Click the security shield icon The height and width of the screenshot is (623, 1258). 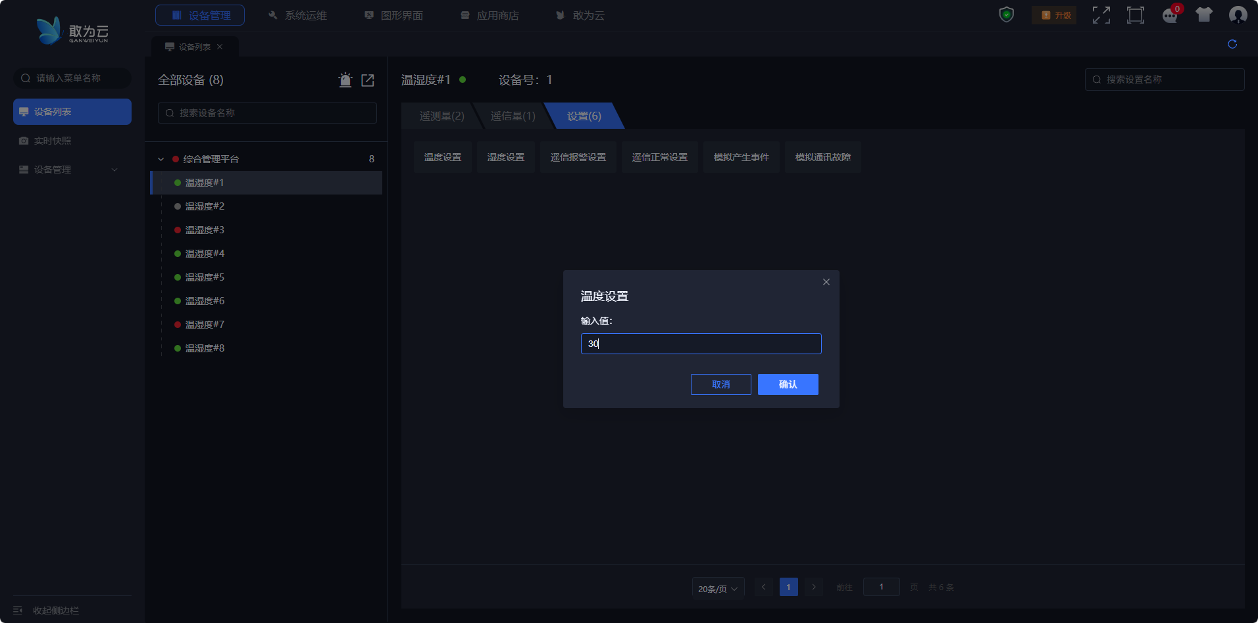click(1006, 14)
